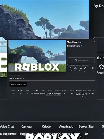Click the Notify bell icon
This screenshot has width=104, height=139.
tap(81, 68)
